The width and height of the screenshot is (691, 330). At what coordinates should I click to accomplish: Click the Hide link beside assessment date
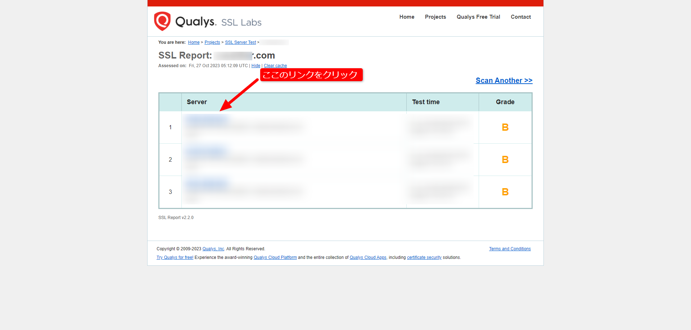pos(256,66)
